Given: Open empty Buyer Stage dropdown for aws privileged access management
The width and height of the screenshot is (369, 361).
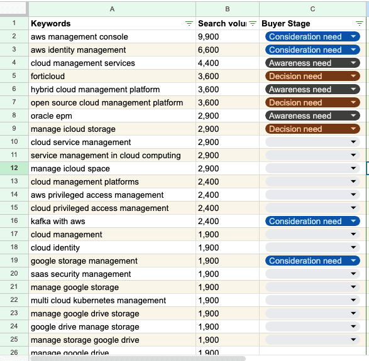Looking at the screenshot, I should tap(312, 195).
